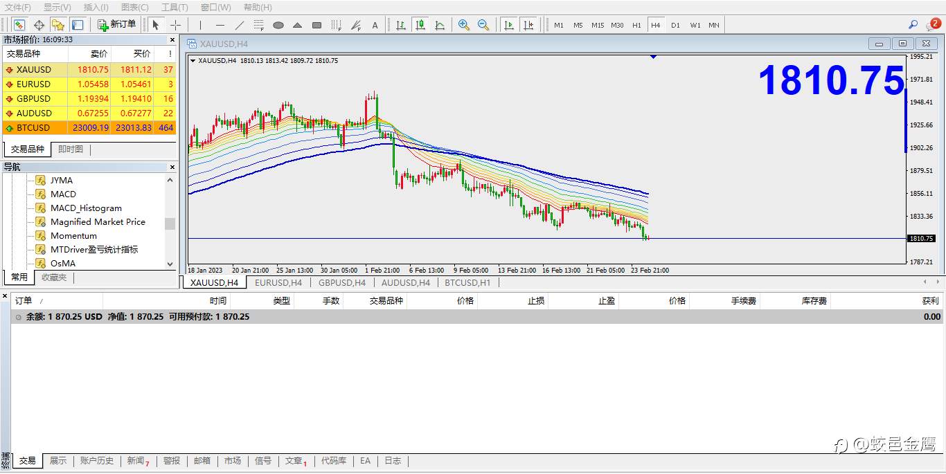
Task: Select Momentum indicator in Navigator
Action: pos(73,235)
